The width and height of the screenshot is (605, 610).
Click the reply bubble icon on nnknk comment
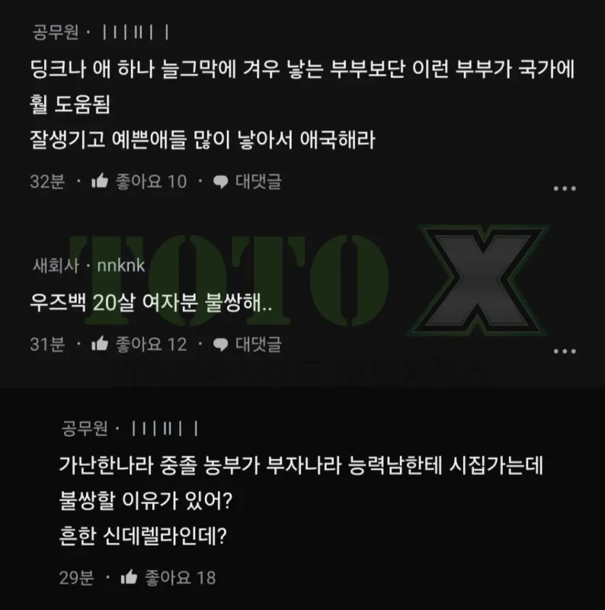click(221, 345)
